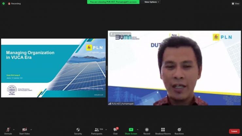Click the PLN logo on the slide
242x136 pixels.
click(x=95, y=47)
